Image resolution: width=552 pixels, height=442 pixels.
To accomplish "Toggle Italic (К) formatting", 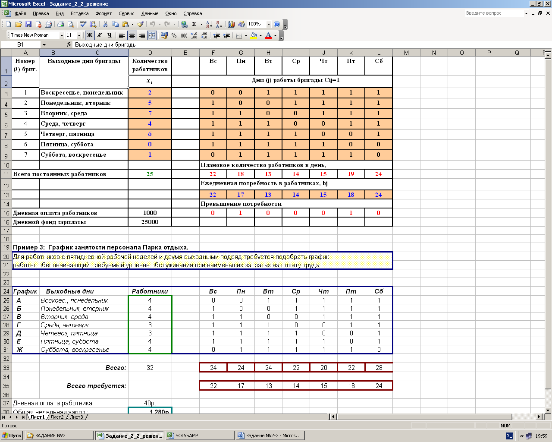I will (100, 35).
